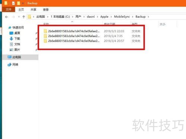This screenshot has height=139, width=186.
Task: Select 快速访问 in the navigation pane
Action: [18, 27]
